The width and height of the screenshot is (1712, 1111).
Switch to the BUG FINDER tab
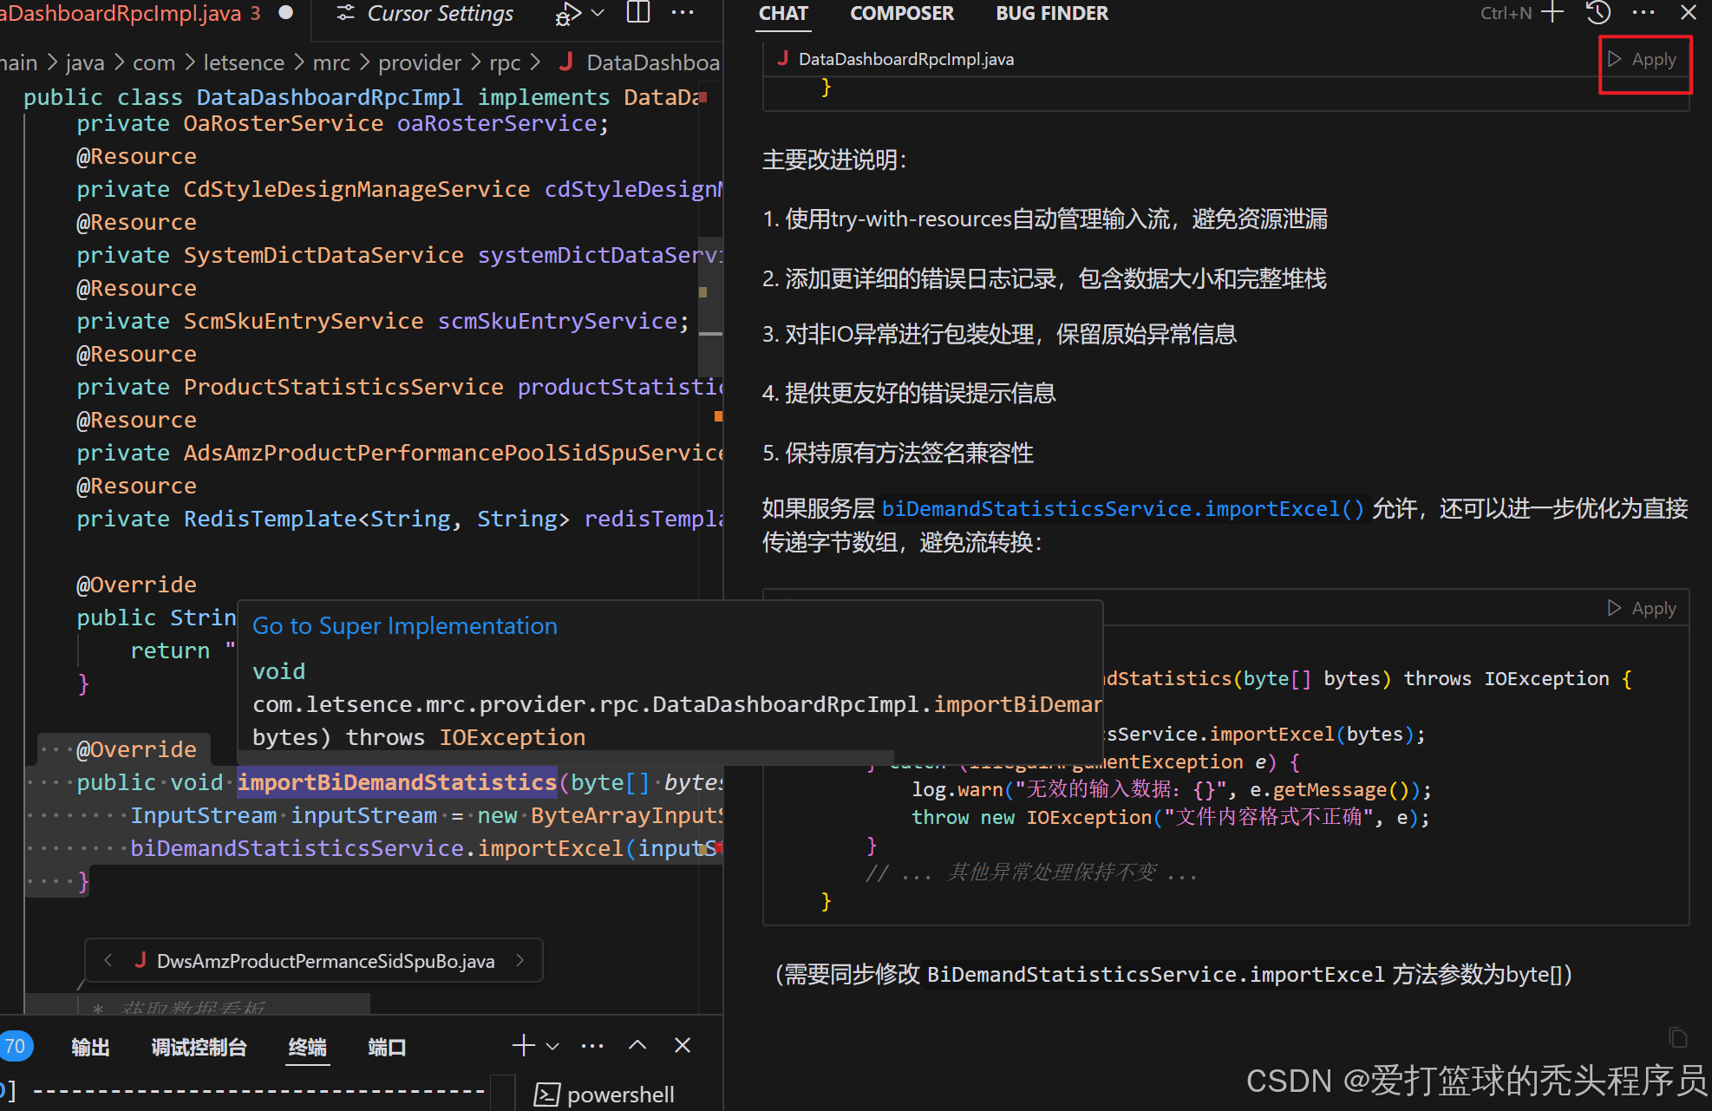click(1051, 14)
